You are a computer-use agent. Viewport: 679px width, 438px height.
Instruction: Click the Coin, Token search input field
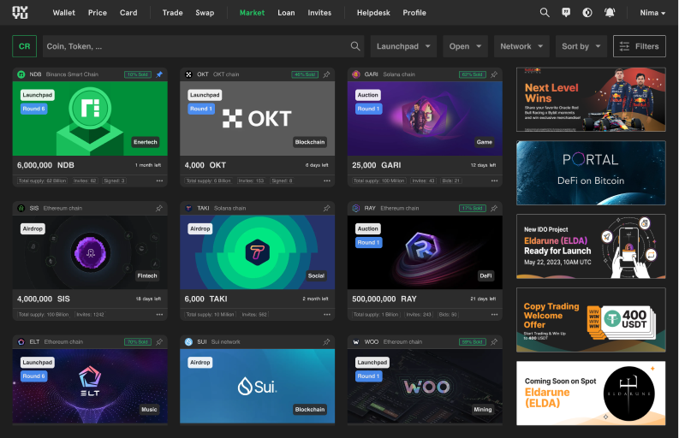click(x=197, y=46)
